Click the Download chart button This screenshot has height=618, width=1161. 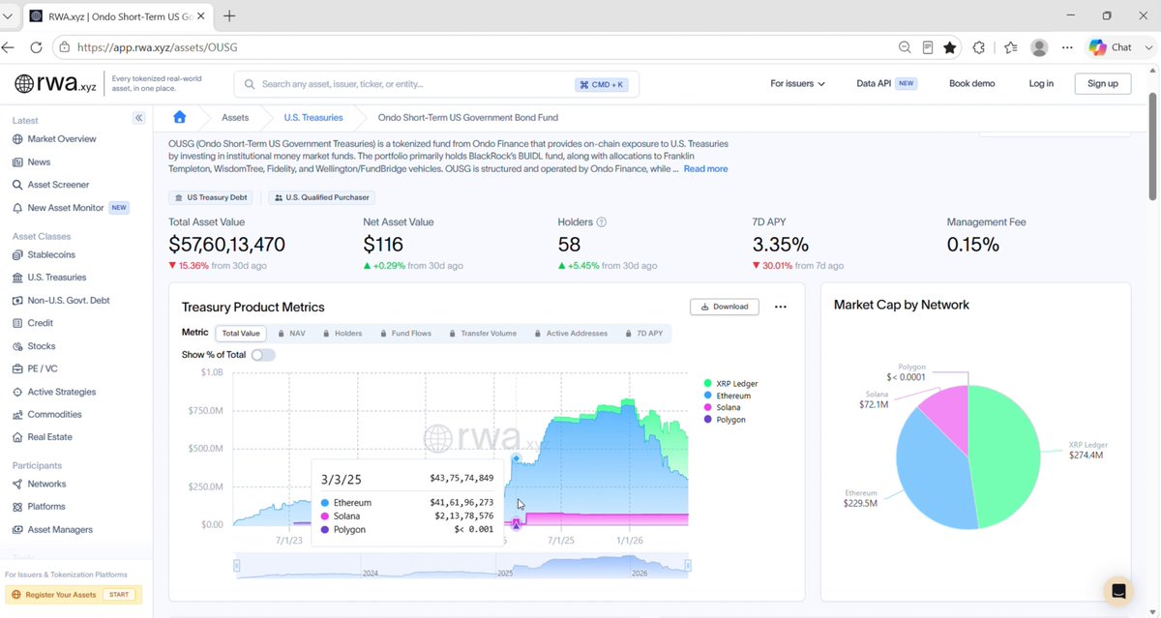725,307
